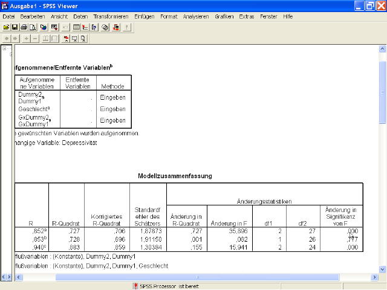The image size is (387, 290).
Task: Open the Transformieren menu
Action: [111, 16]
